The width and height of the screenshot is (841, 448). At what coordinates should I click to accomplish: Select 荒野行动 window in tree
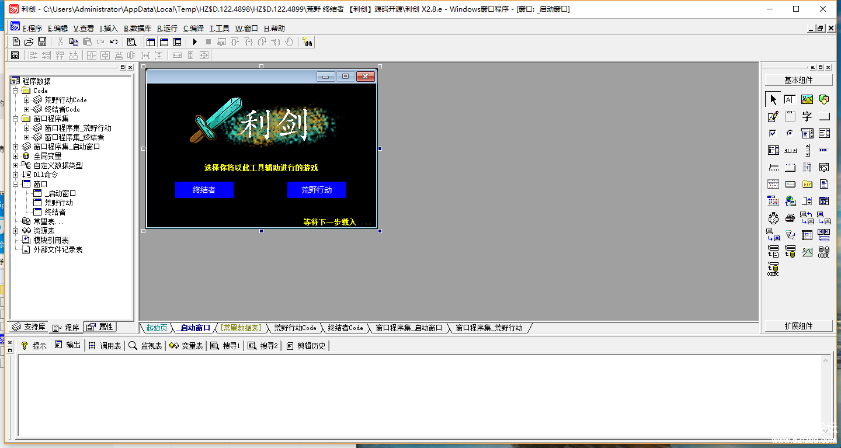coord(58,203)
